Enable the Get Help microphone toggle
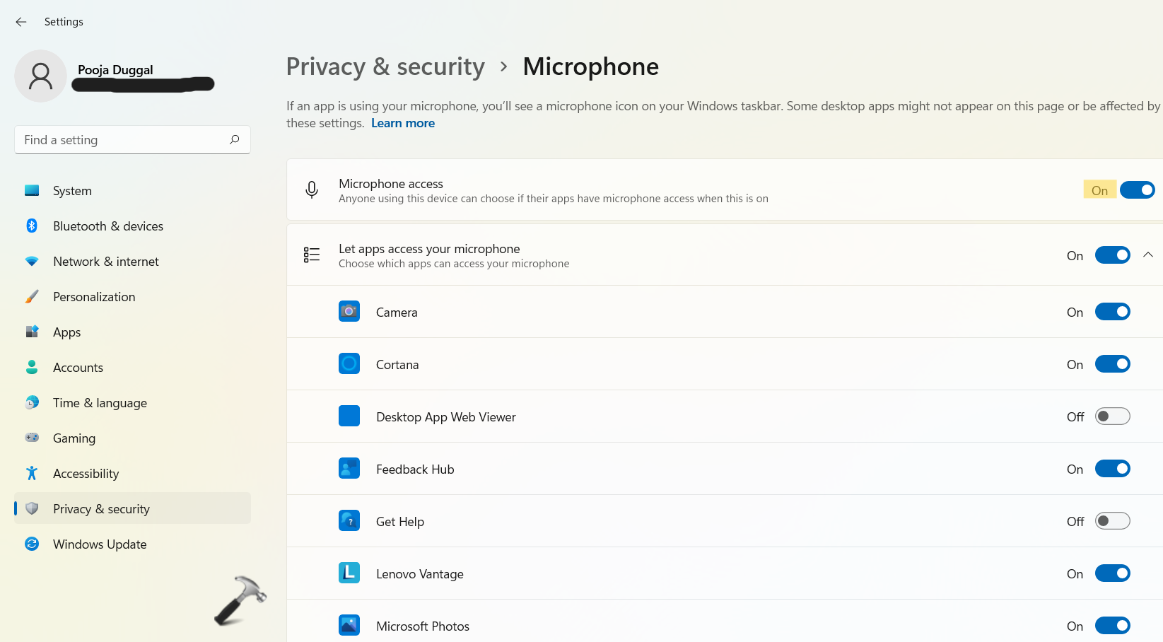1163x642 pixels. [1112, 521]
